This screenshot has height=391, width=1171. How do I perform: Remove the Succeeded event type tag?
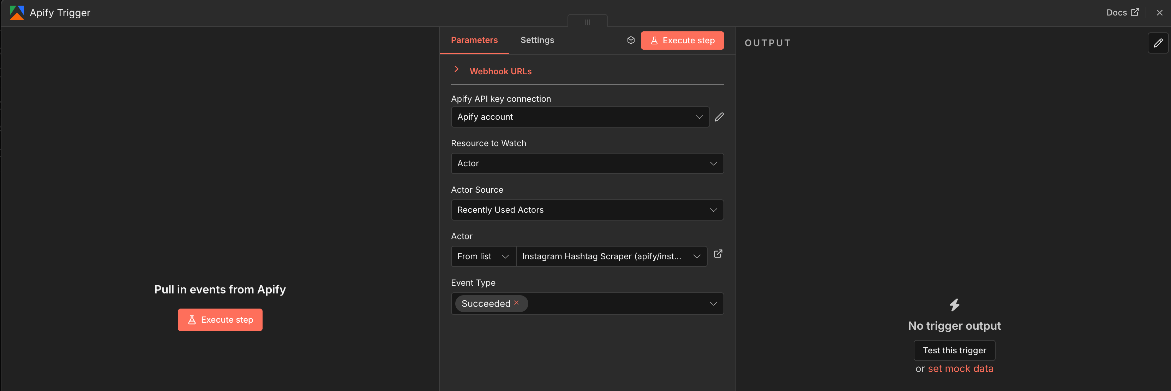pyautogui.click(x=516, y=303)
